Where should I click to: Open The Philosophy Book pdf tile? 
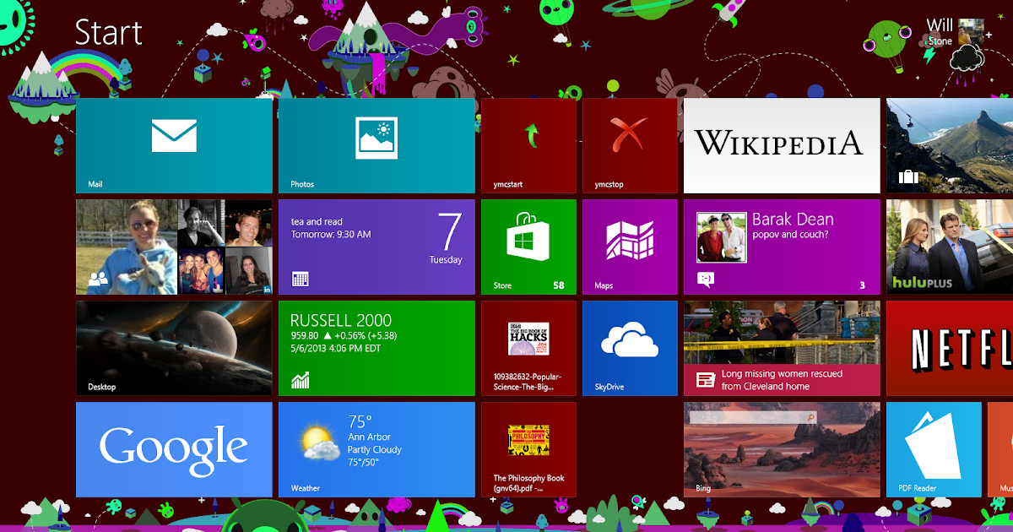(x=528, y=449)
